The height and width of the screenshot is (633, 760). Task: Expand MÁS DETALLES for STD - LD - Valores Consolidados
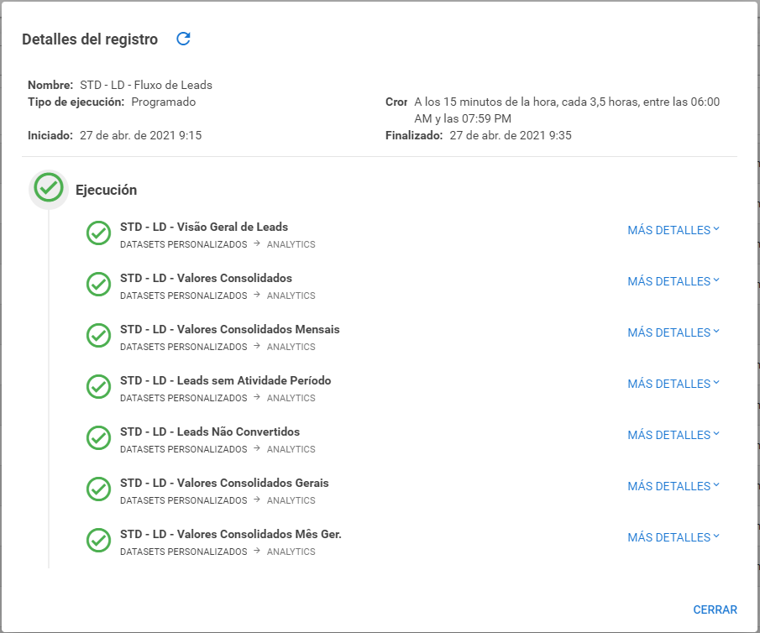[x=674, y=281]
